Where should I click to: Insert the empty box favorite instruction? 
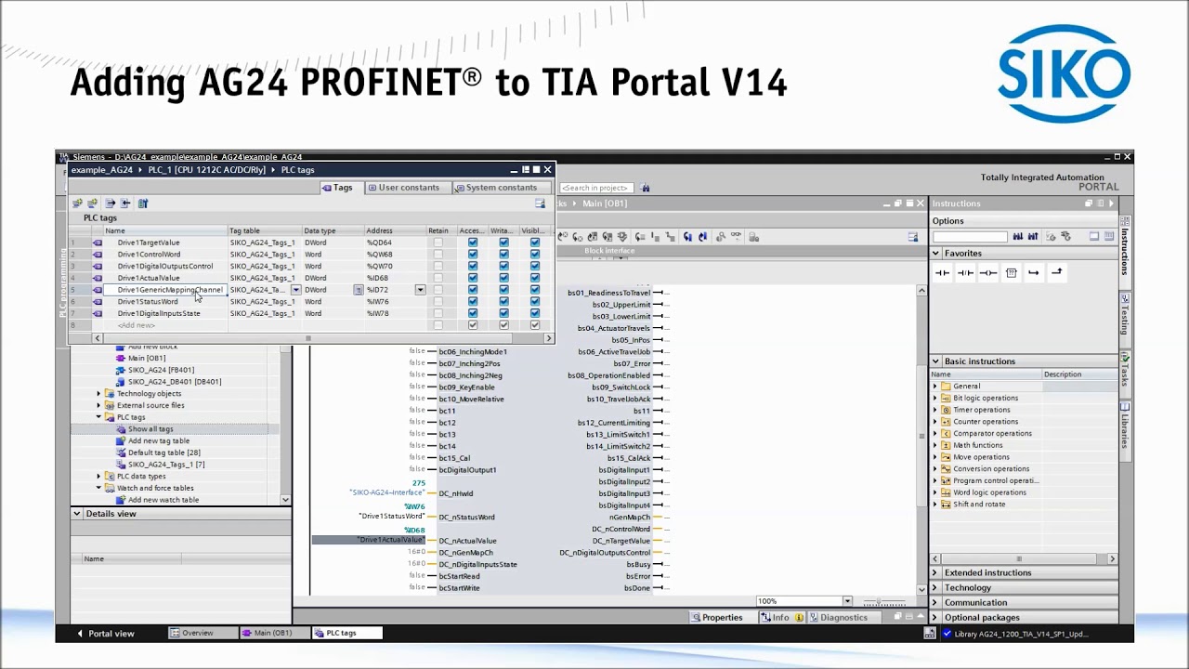pos(1012,272)
